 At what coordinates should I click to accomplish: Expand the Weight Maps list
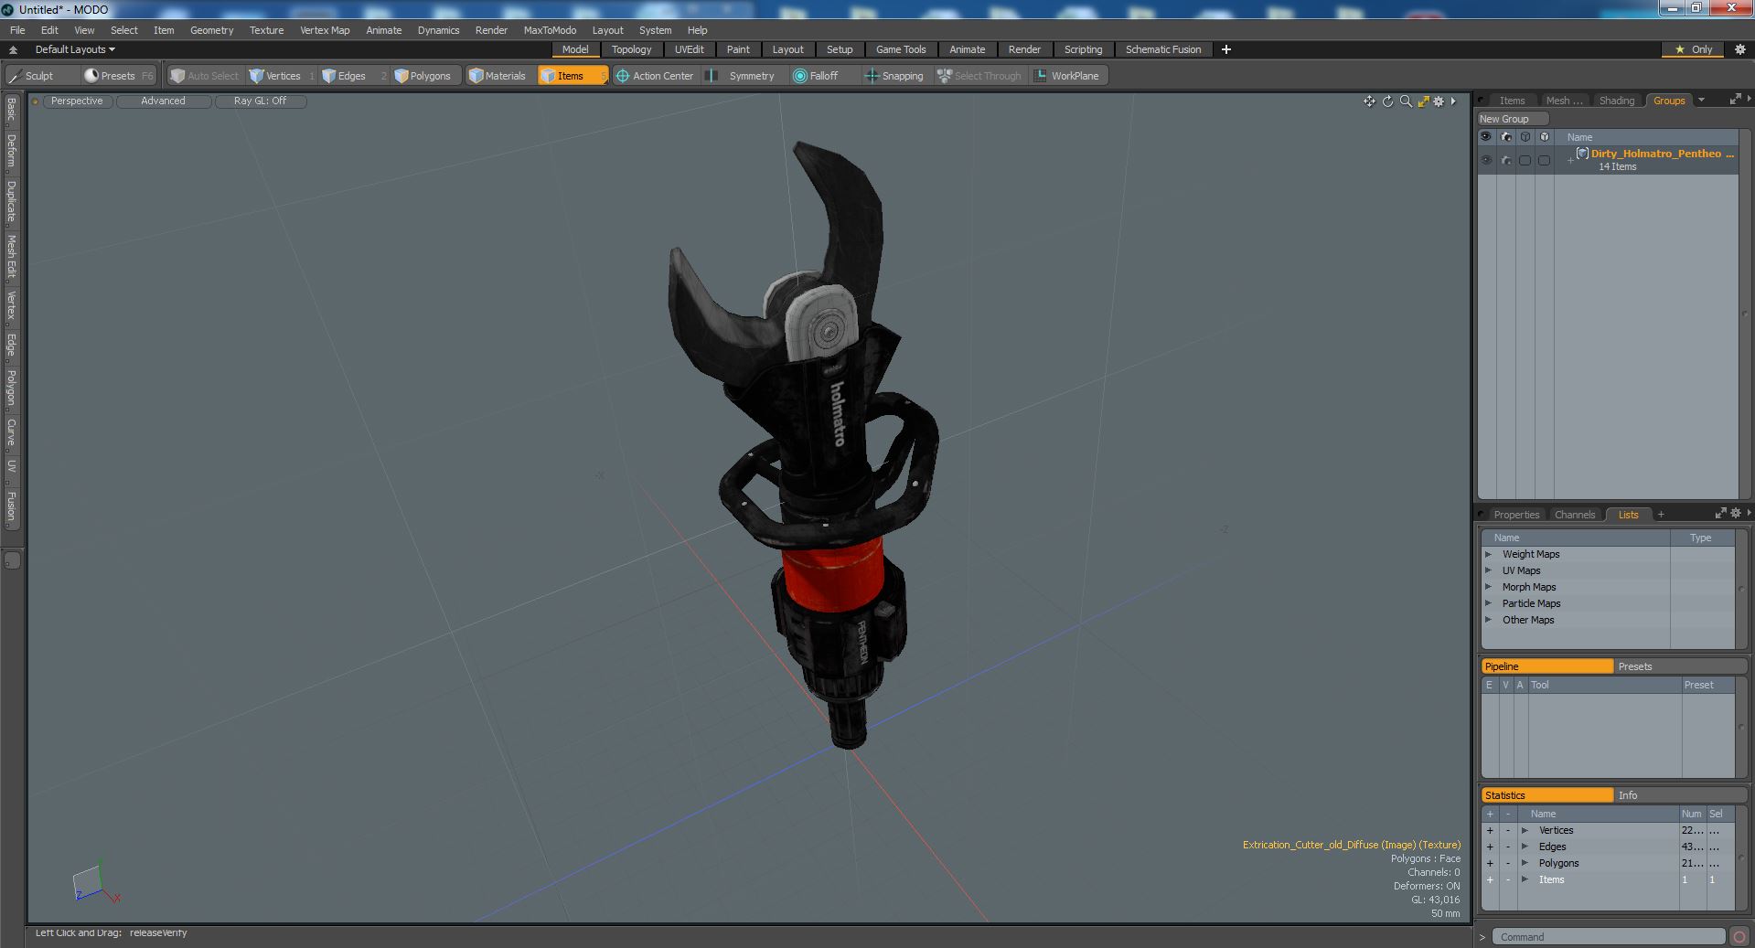pos(1488,554)
